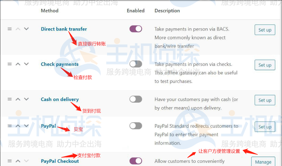This screenshot has width=282, height=166.
Task: Disable the Direct bank transfer toggle
Action: 136,29
